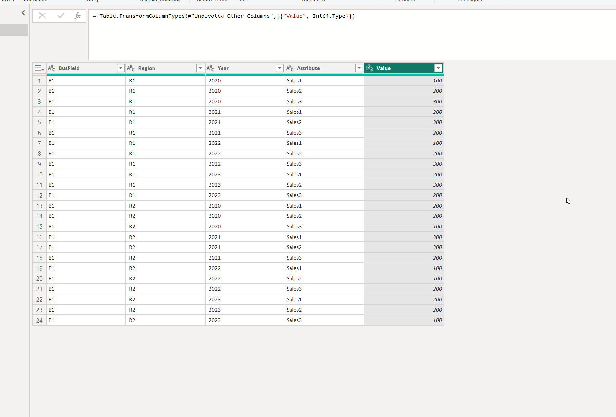Click Value cell 300 in row 16
616x417 pixels.
404,237
